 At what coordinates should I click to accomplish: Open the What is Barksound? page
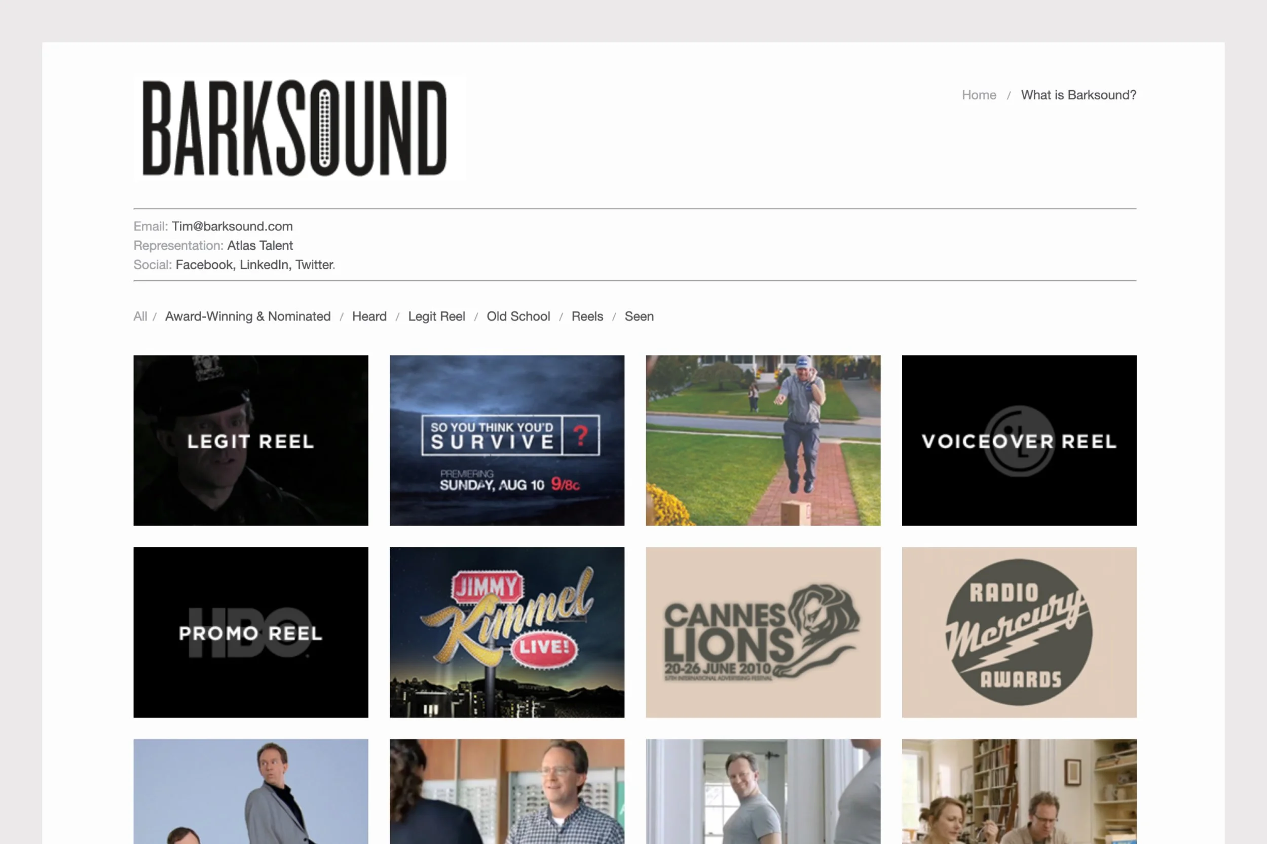click(1078, 95)
